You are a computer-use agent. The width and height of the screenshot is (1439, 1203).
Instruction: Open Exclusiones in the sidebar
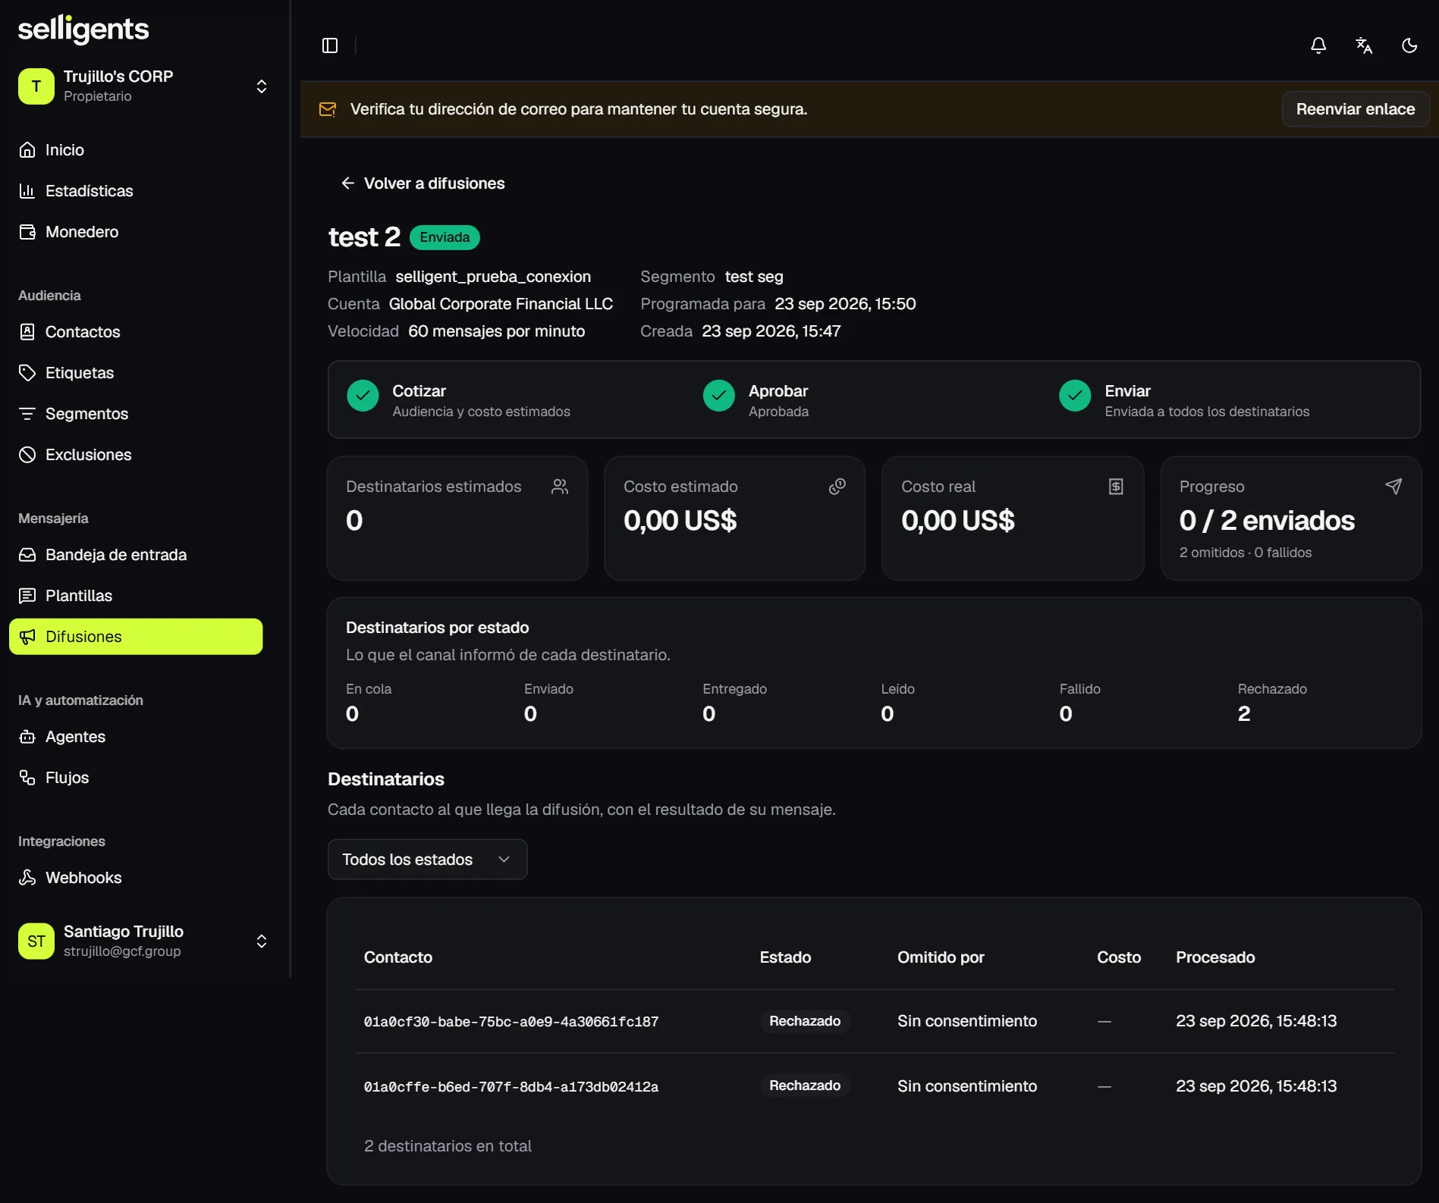137,455
